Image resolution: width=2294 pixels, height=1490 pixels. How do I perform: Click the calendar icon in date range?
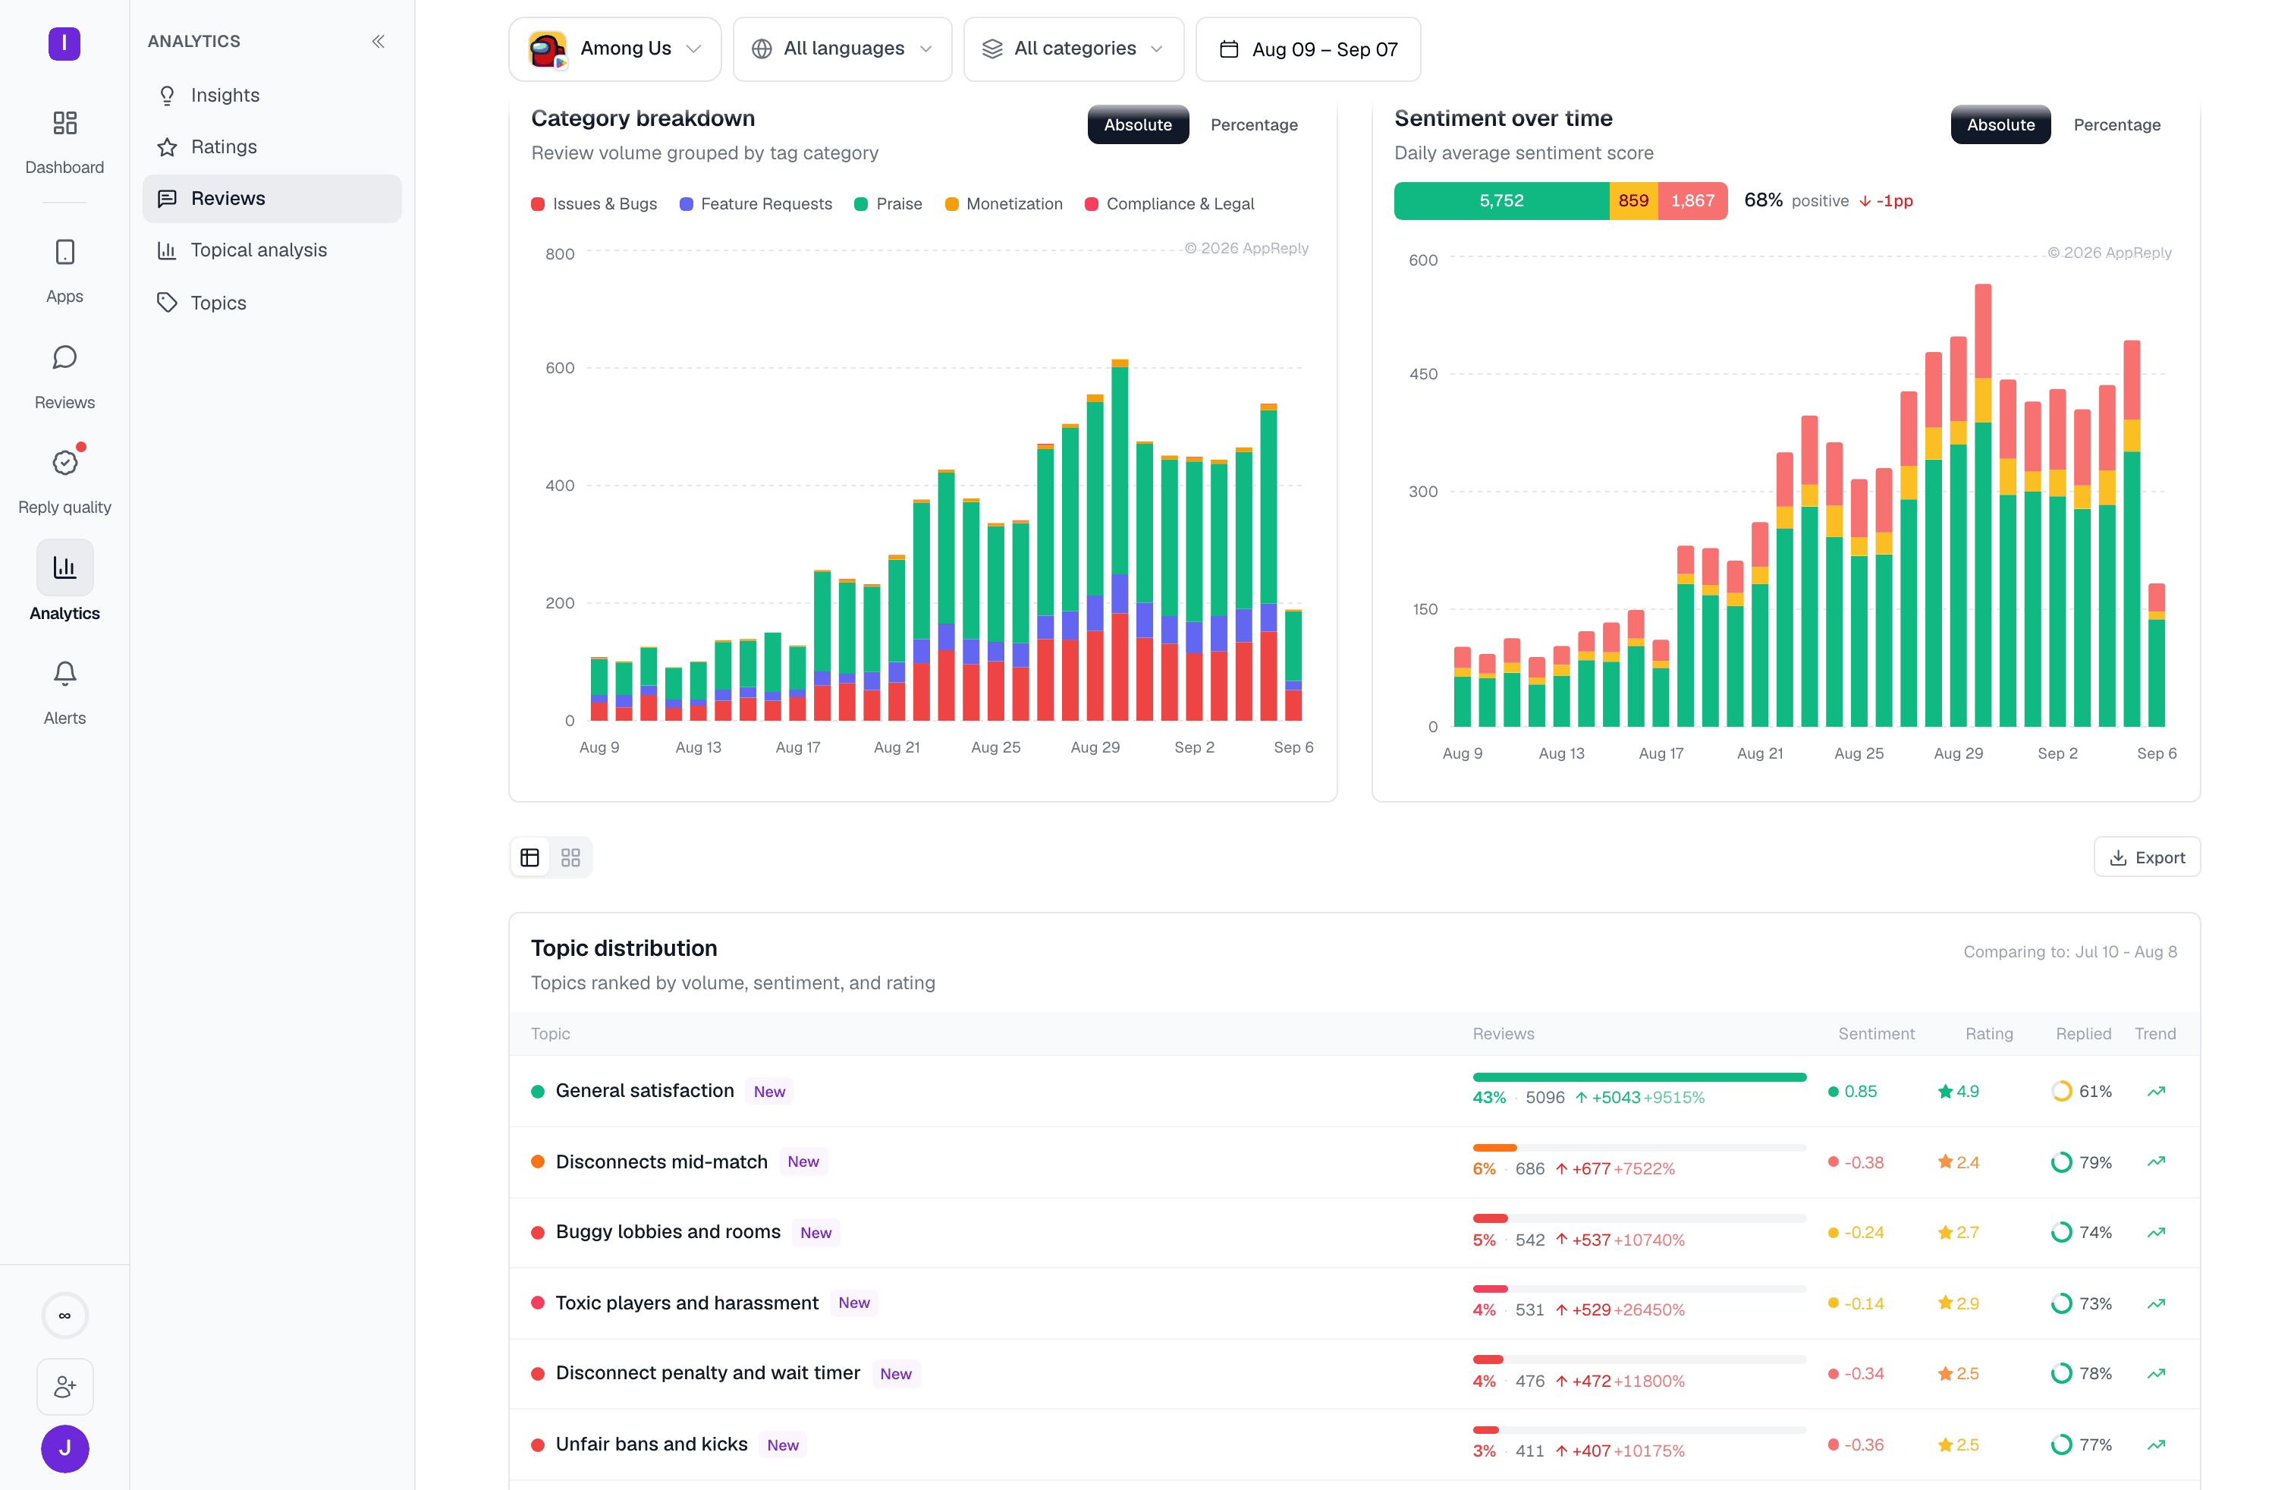click(x=1229, y=49)
